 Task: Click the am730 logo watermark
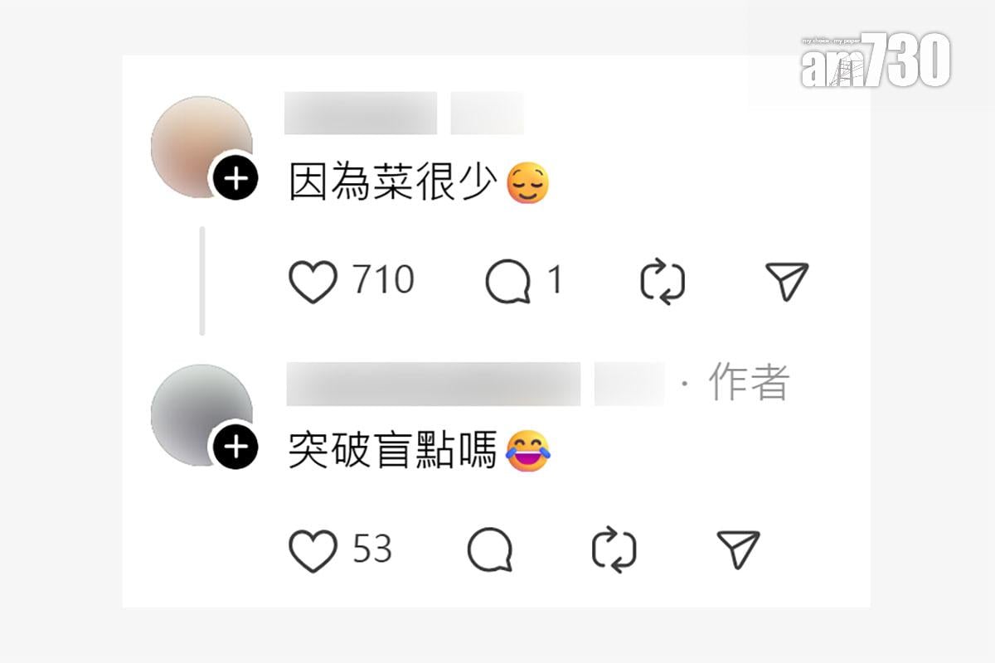pos(875,60)
